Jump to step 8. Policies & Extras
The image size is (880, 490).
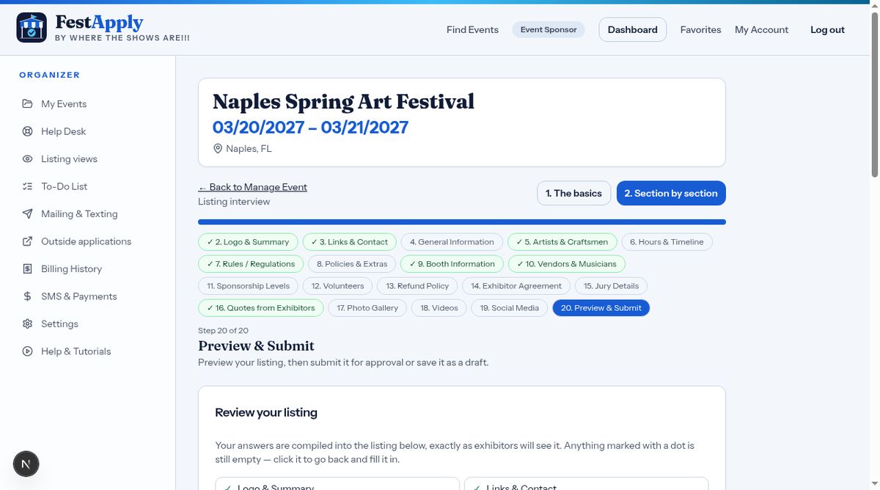click(x=352, y=264)
